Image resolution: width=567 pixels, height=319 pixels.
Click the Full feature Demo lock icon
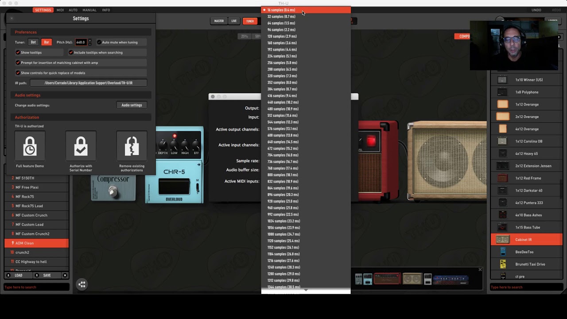click(x=30, y=146)
